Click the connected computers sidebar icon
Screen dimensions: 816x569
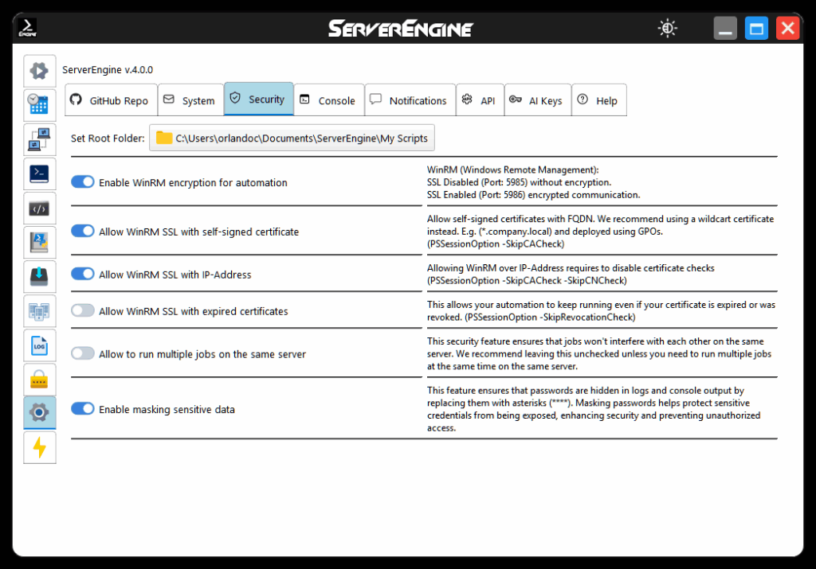point(39,139)
